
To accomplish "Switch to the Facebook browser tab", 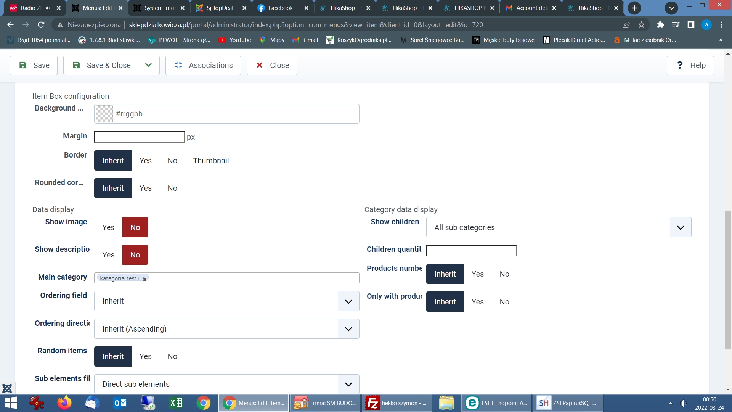I will pos(281,8).
